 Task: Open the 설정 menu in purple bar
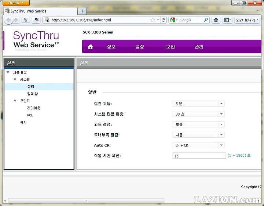140,47
